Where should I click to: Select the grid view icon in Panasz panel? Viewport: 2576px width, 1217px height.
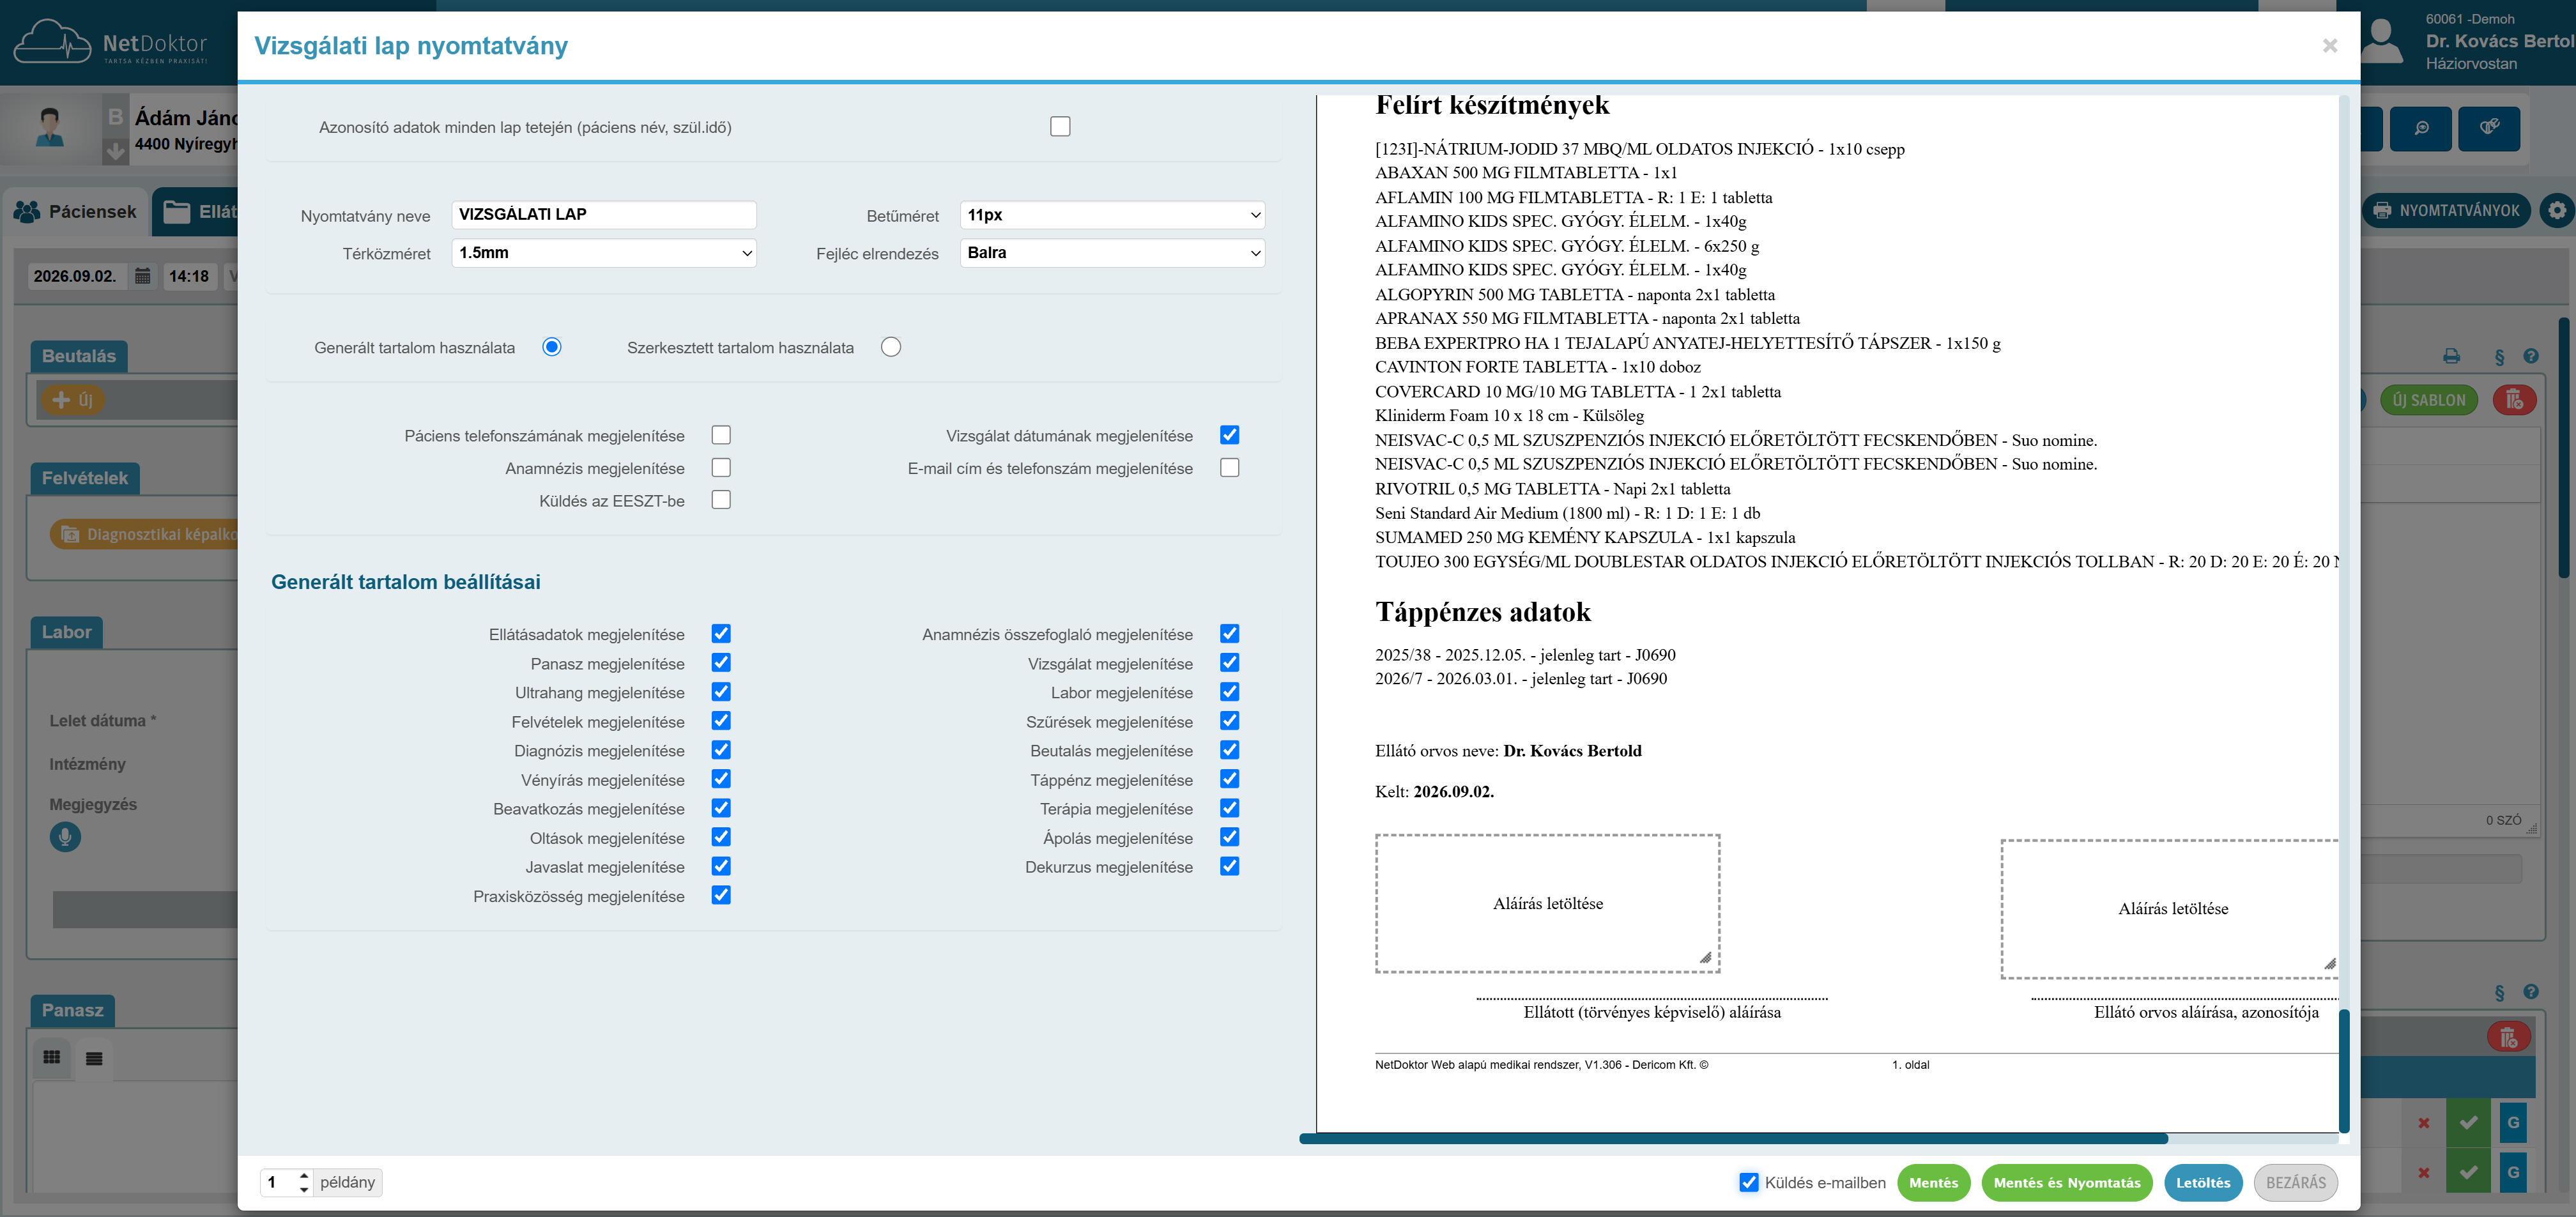pos(52,1057)
